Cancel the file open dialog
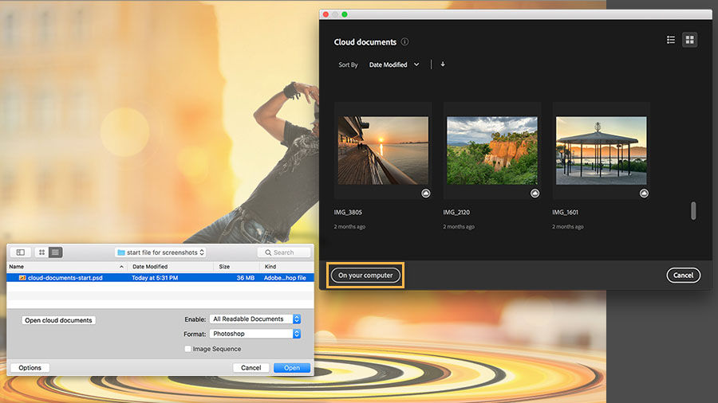The height and width of the screenshot is (403, 718). [x=251, y=368]
